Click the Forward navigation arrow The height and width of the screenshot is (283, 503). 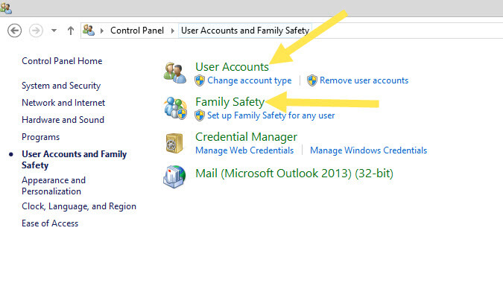click(x=36, y=31)
